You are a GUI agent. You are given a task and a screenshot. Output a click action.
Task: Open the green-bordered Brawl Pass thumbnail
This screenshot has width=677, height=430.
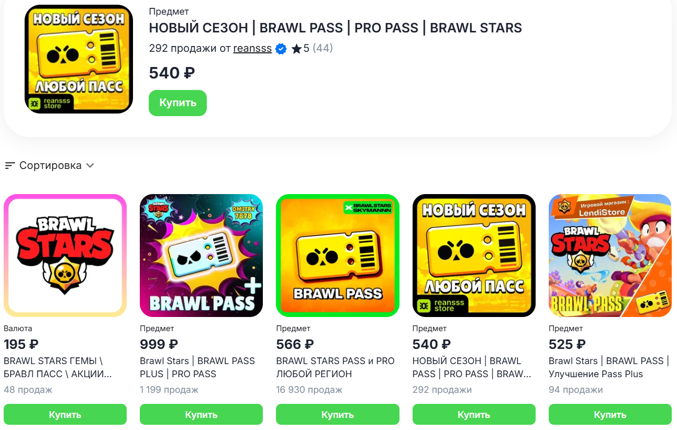(338, 255)
